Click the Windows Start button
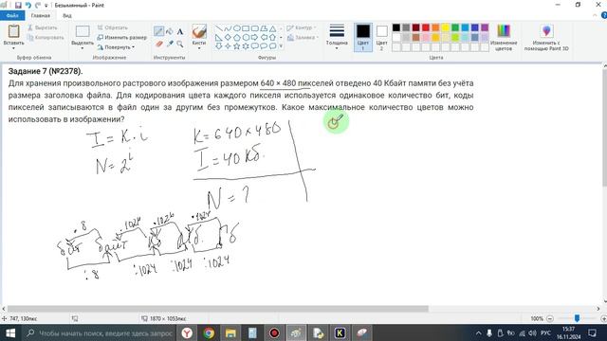 click(10, 332)
